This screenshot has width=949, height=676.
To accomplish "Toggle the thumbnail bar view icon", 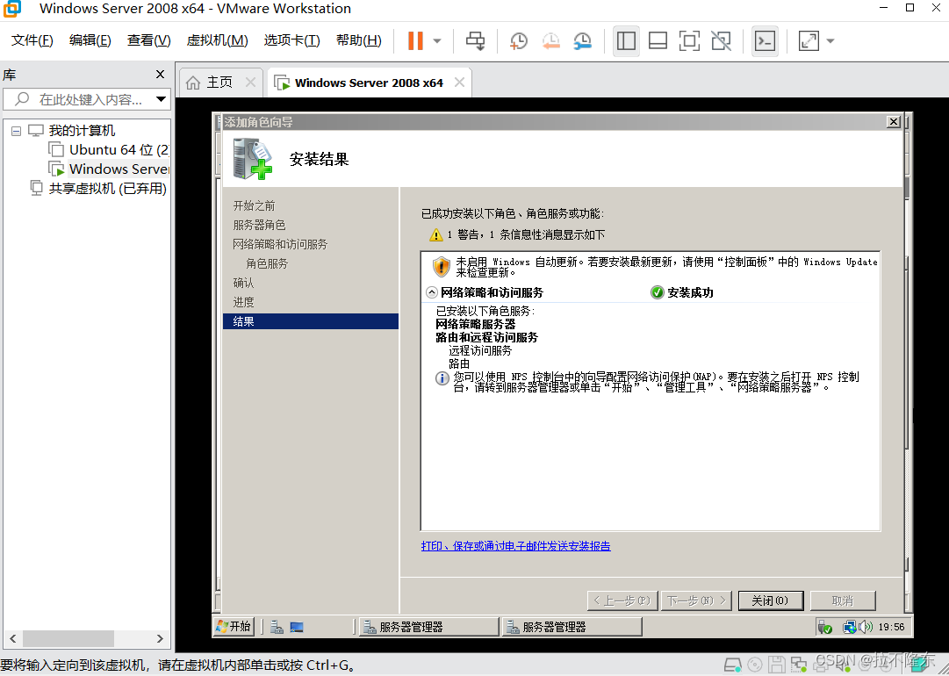I will (x=658, y=40).
